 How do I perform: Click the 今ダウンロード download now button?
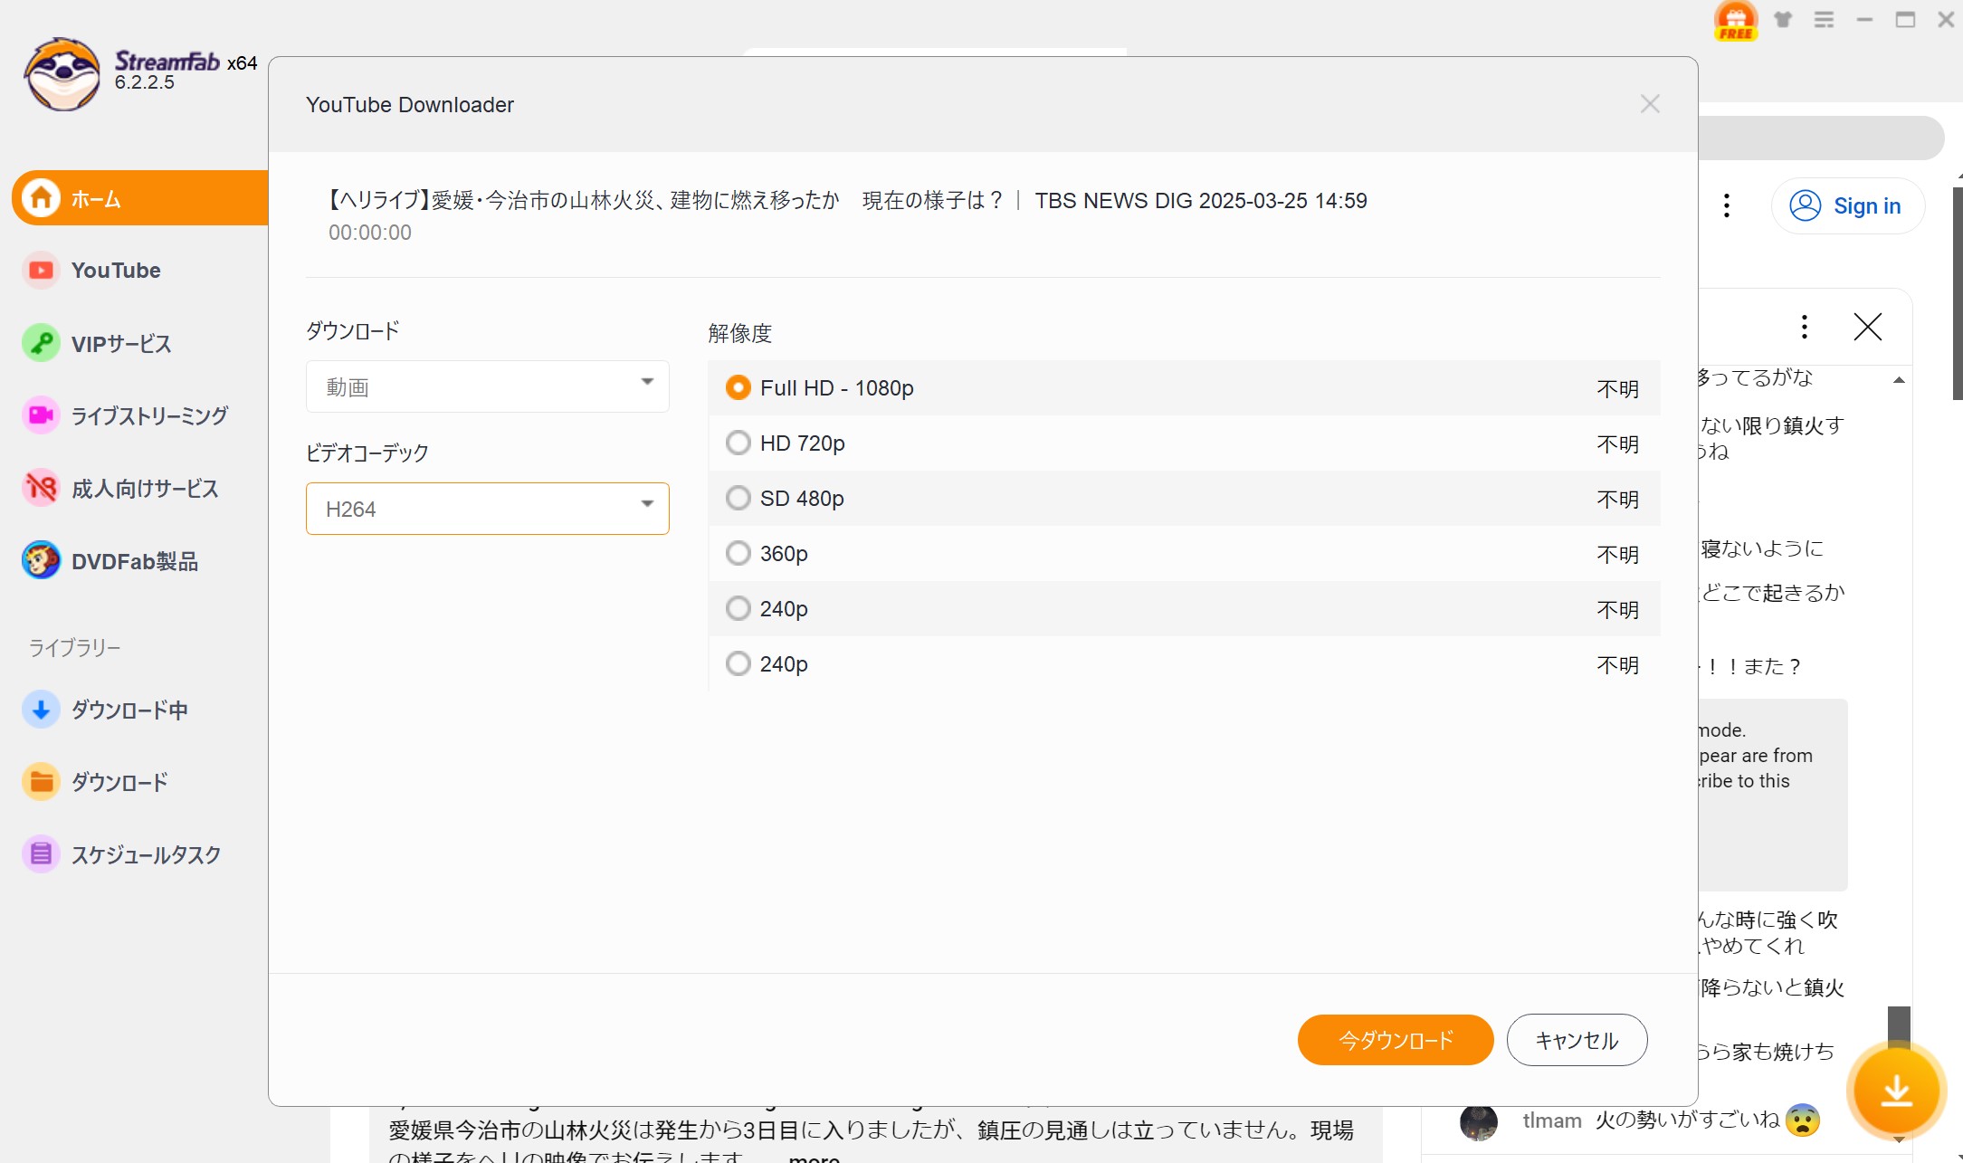tap(1396, 1040)
